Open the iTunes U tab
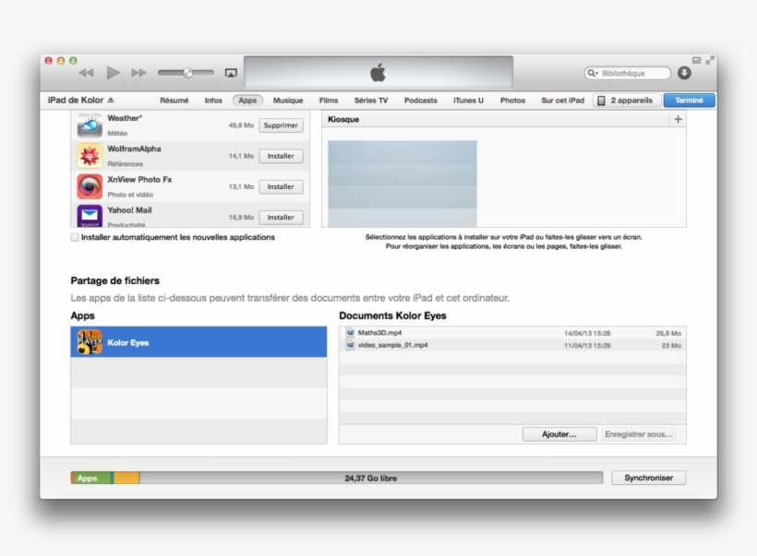This screenshot has height=556, width=757. [x=468, y=101]
